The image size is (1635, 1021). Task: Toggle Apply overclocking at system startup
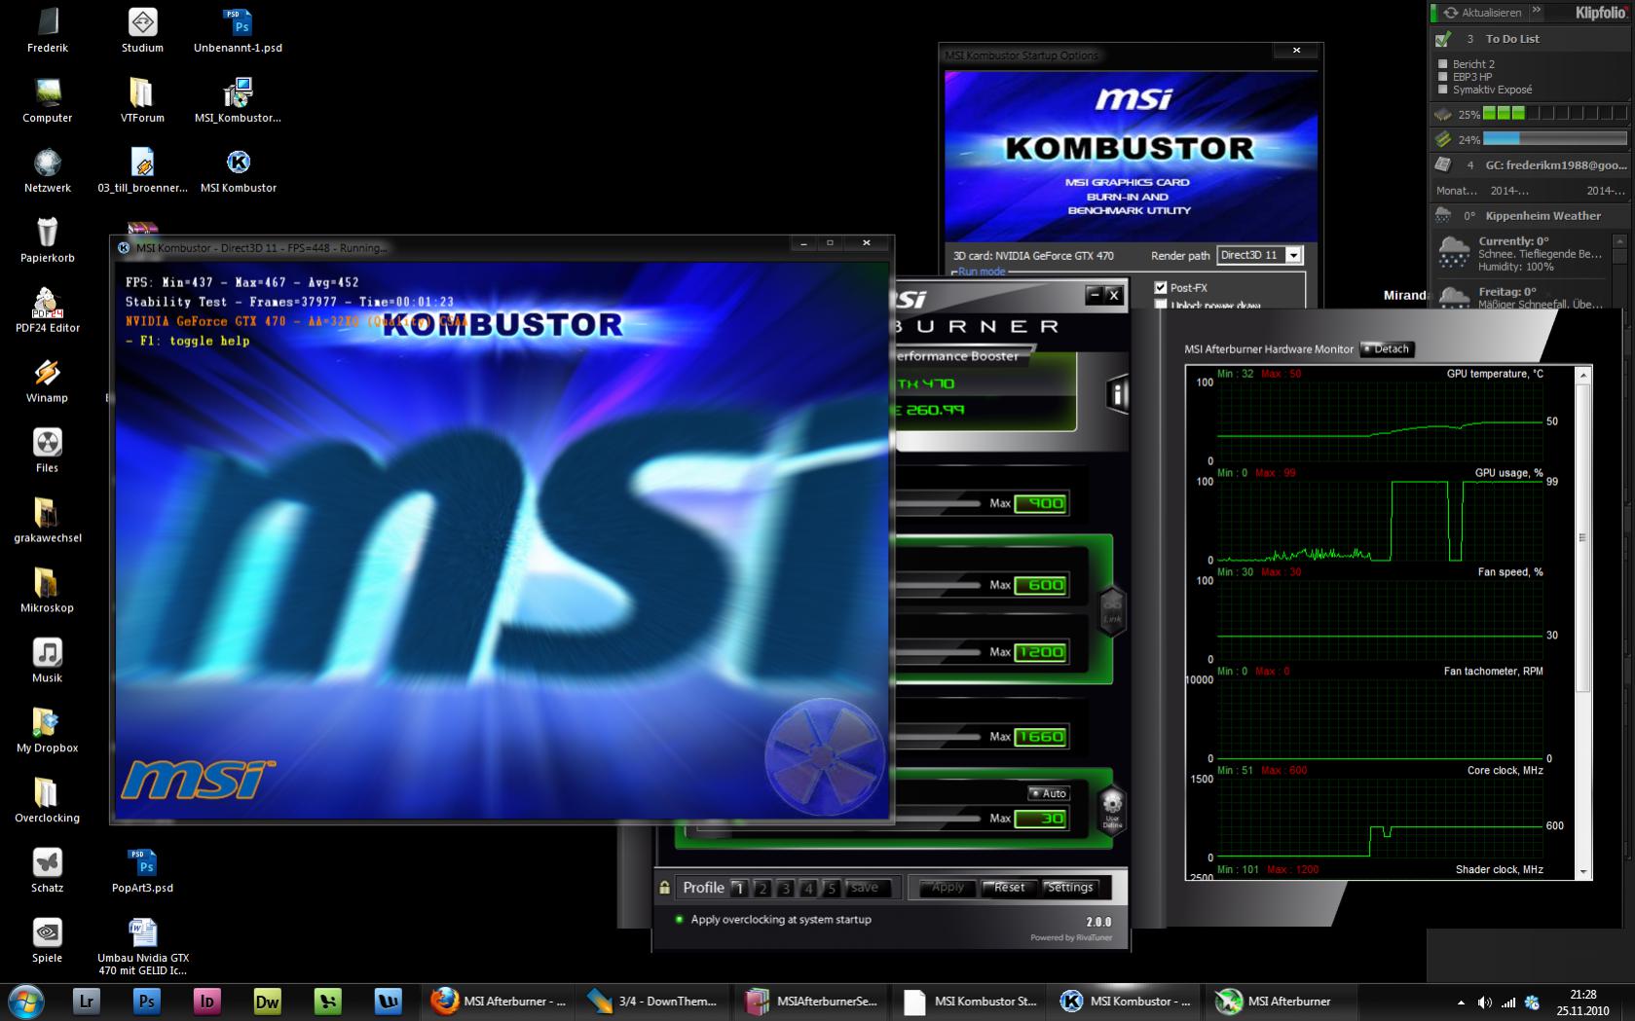[x=680, y=919]
